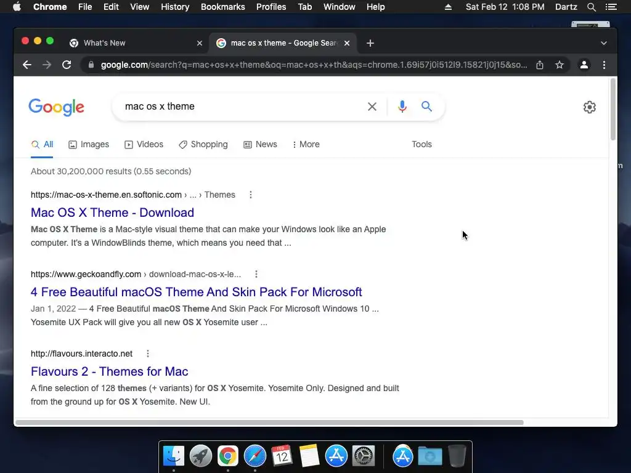Switch to the What's New tab
Viewport: 631px width, 473px height.
click(136, 43)
